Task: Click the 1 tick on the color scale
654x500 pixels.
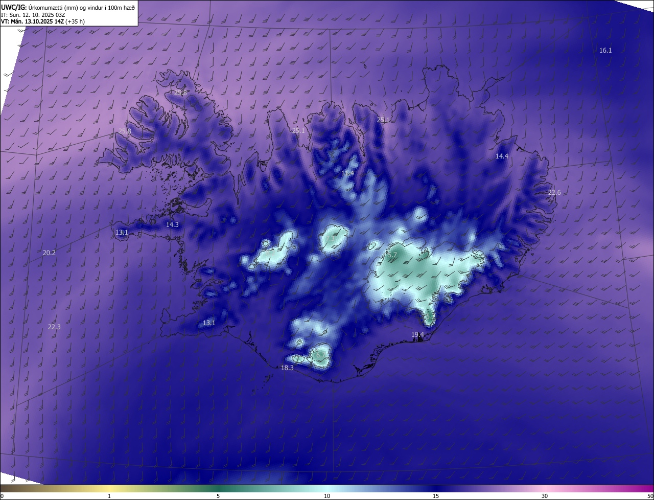Action: 109,496
